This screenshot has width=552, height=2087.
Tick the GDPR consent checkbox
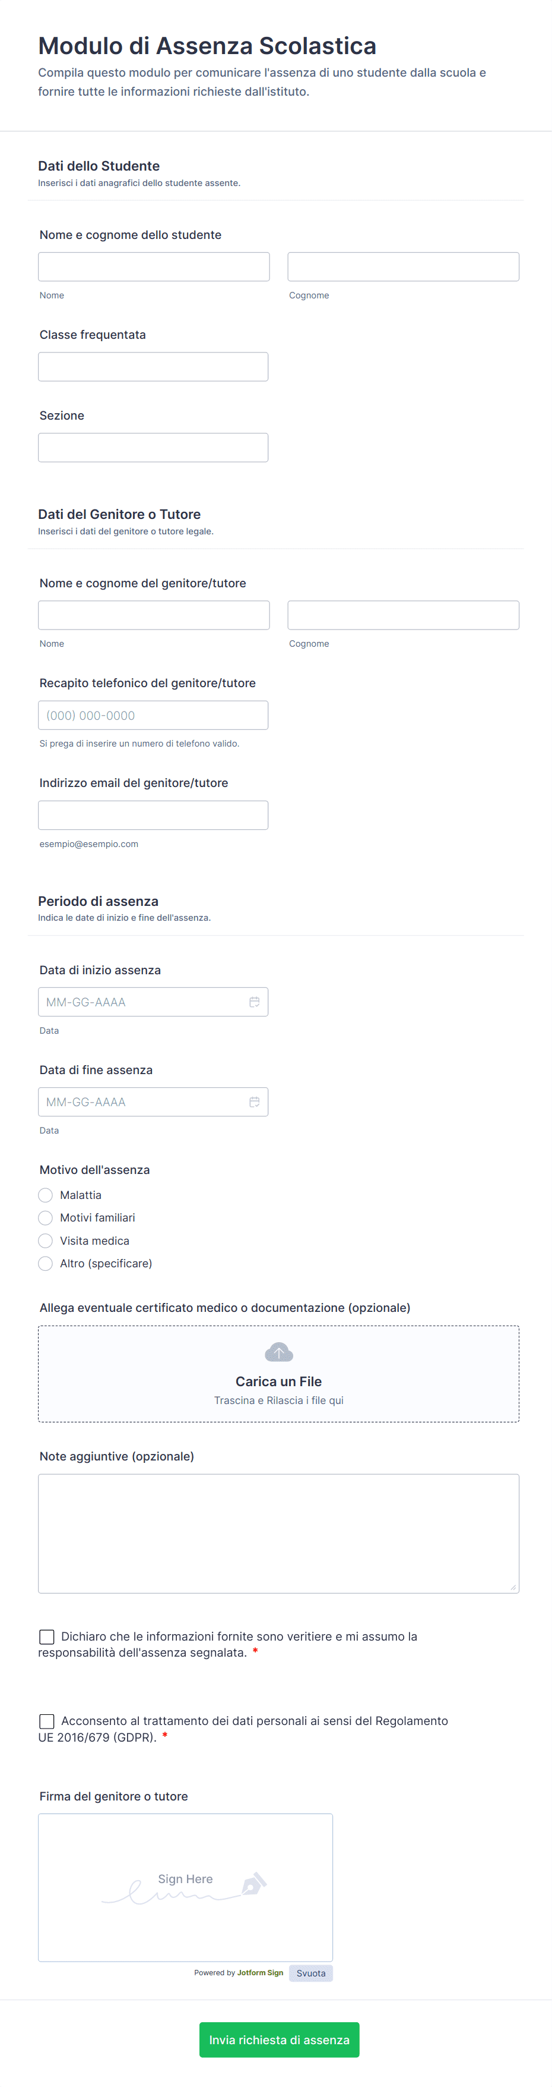point(47,1721)
